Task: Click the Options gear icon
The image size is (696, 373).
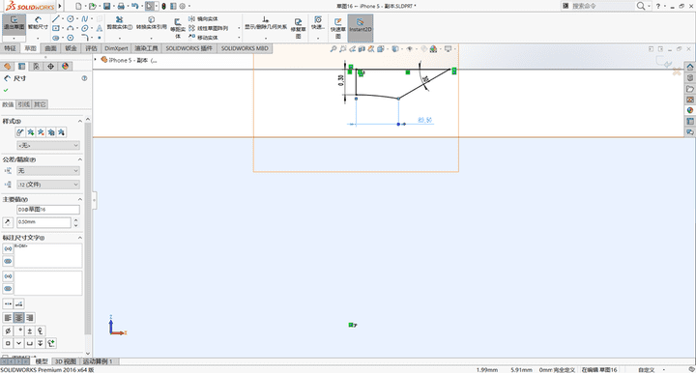Action: tap(183, 6)
